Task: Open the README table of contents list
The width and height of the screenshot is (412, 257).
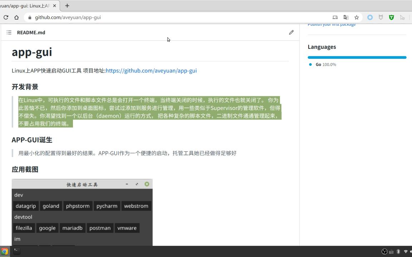Action: pos(9,32)
